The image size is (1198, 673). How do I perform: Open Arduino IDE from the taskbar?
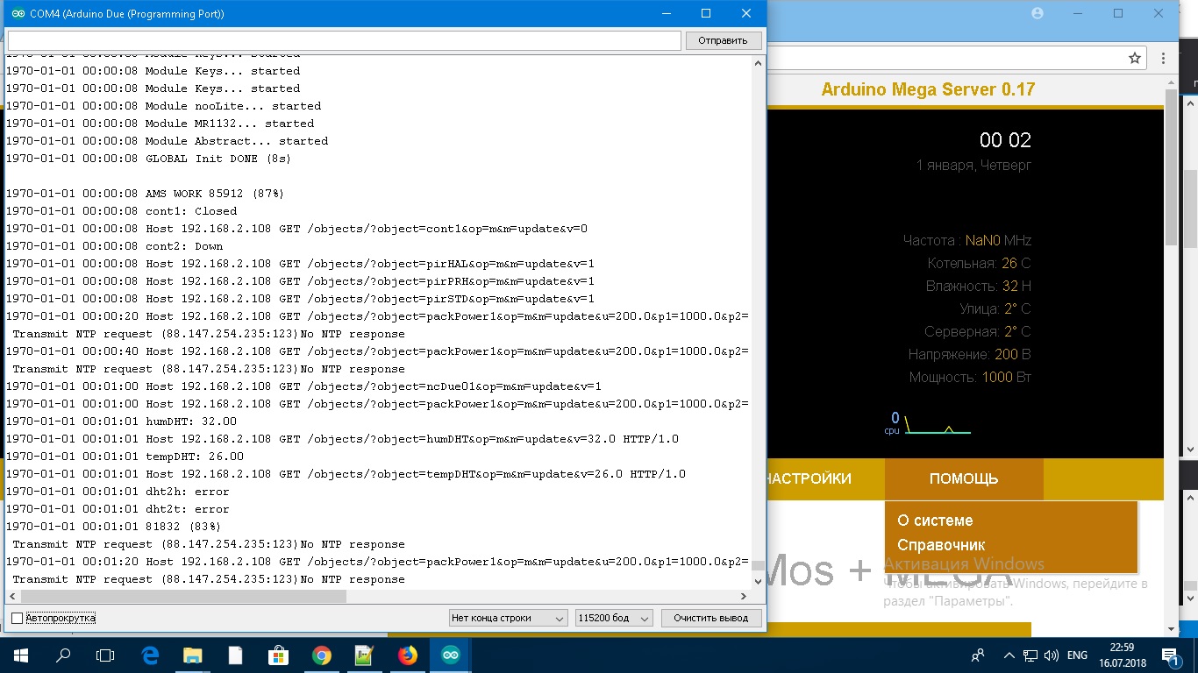(450, 655)
